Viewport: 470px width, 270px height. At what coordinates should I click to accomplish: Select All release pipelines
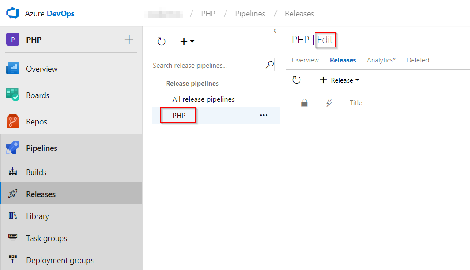coord(204,99)
